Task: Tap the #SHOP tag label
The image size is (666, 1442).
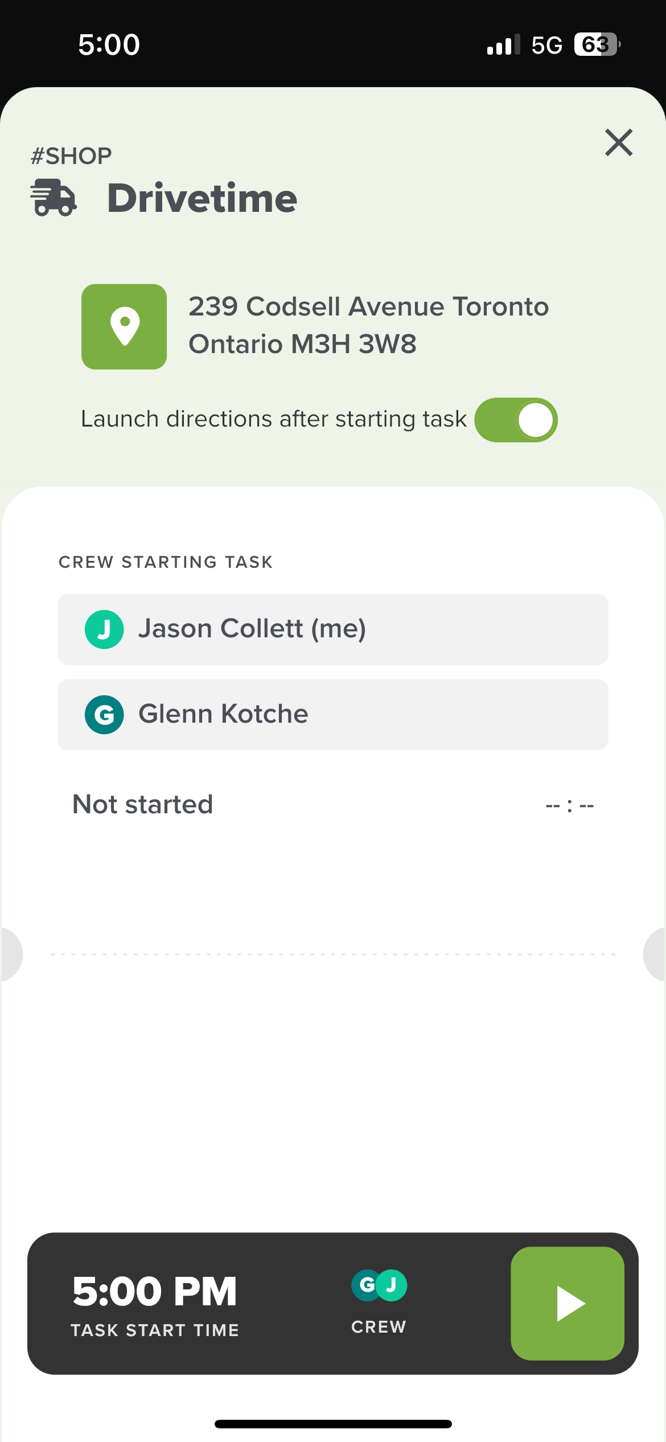Action: pos(71,156)
